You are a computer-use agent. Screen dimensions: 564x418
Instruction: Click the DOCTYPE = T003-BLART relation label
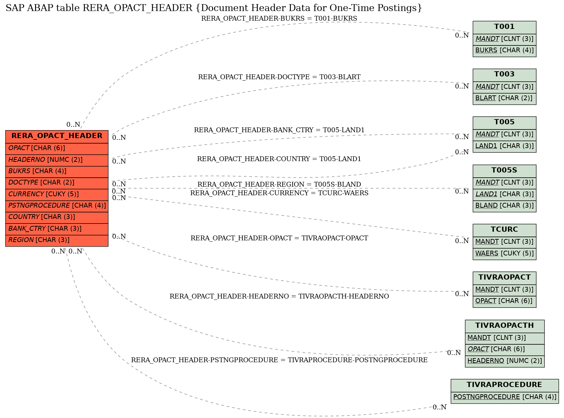(x=279, y=77)
